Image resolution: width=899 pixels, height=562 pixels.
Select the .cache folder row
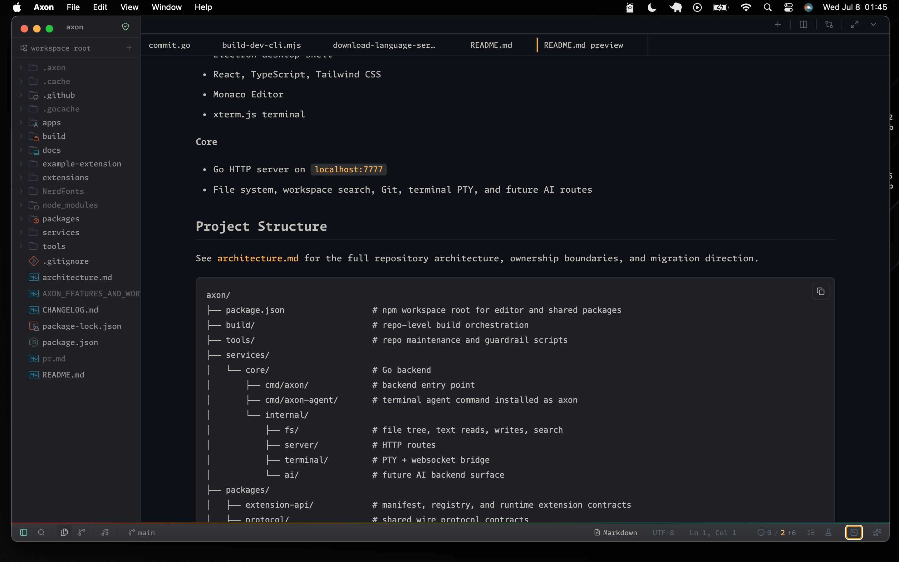tap(76, 81)
